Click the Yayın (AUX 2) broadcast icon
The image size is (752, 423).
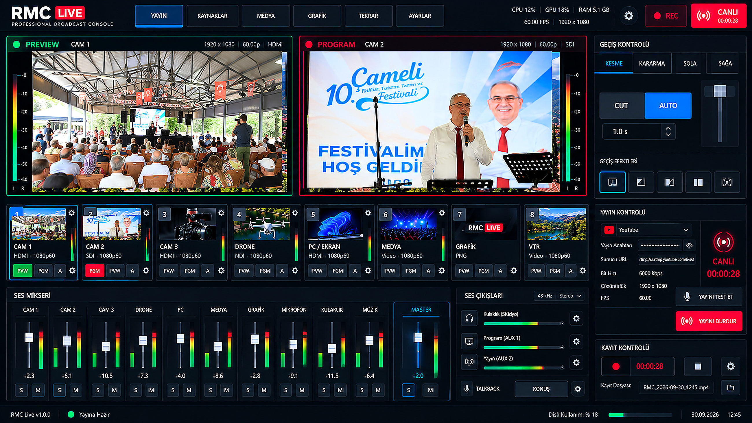point(469,362)
